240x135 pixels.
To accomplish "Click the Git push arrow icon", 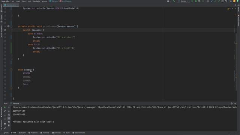I will click(x=219, y=1).
